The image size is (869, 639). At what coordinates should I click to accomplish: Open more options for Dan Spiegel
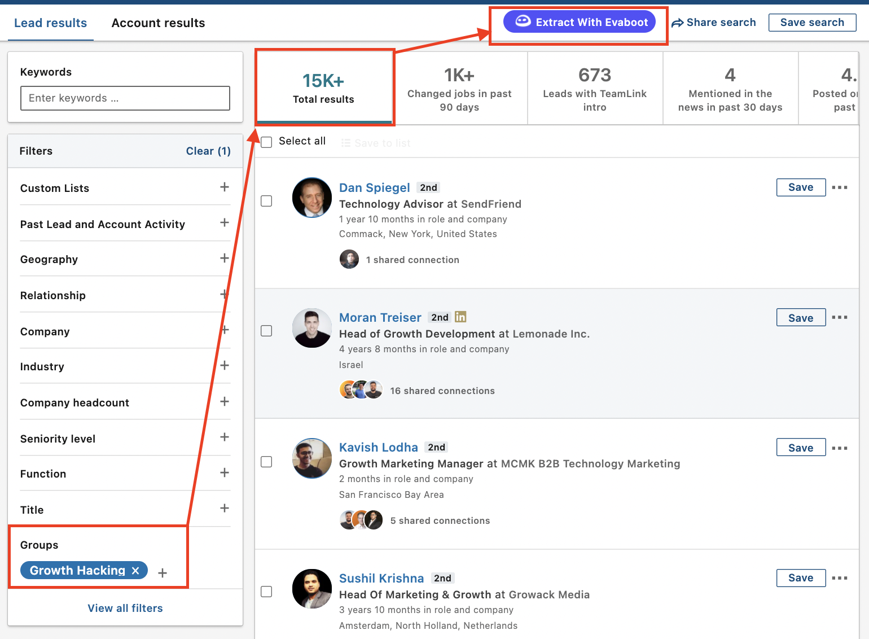839,187
